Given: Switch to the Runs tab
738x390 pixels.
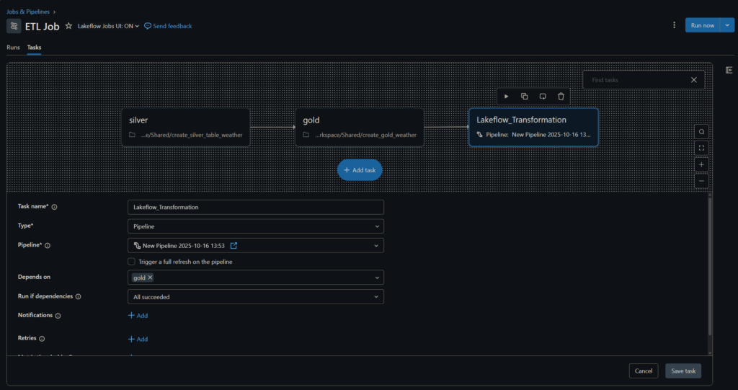Looking at the screenshot, I should (x=13, y=48).
